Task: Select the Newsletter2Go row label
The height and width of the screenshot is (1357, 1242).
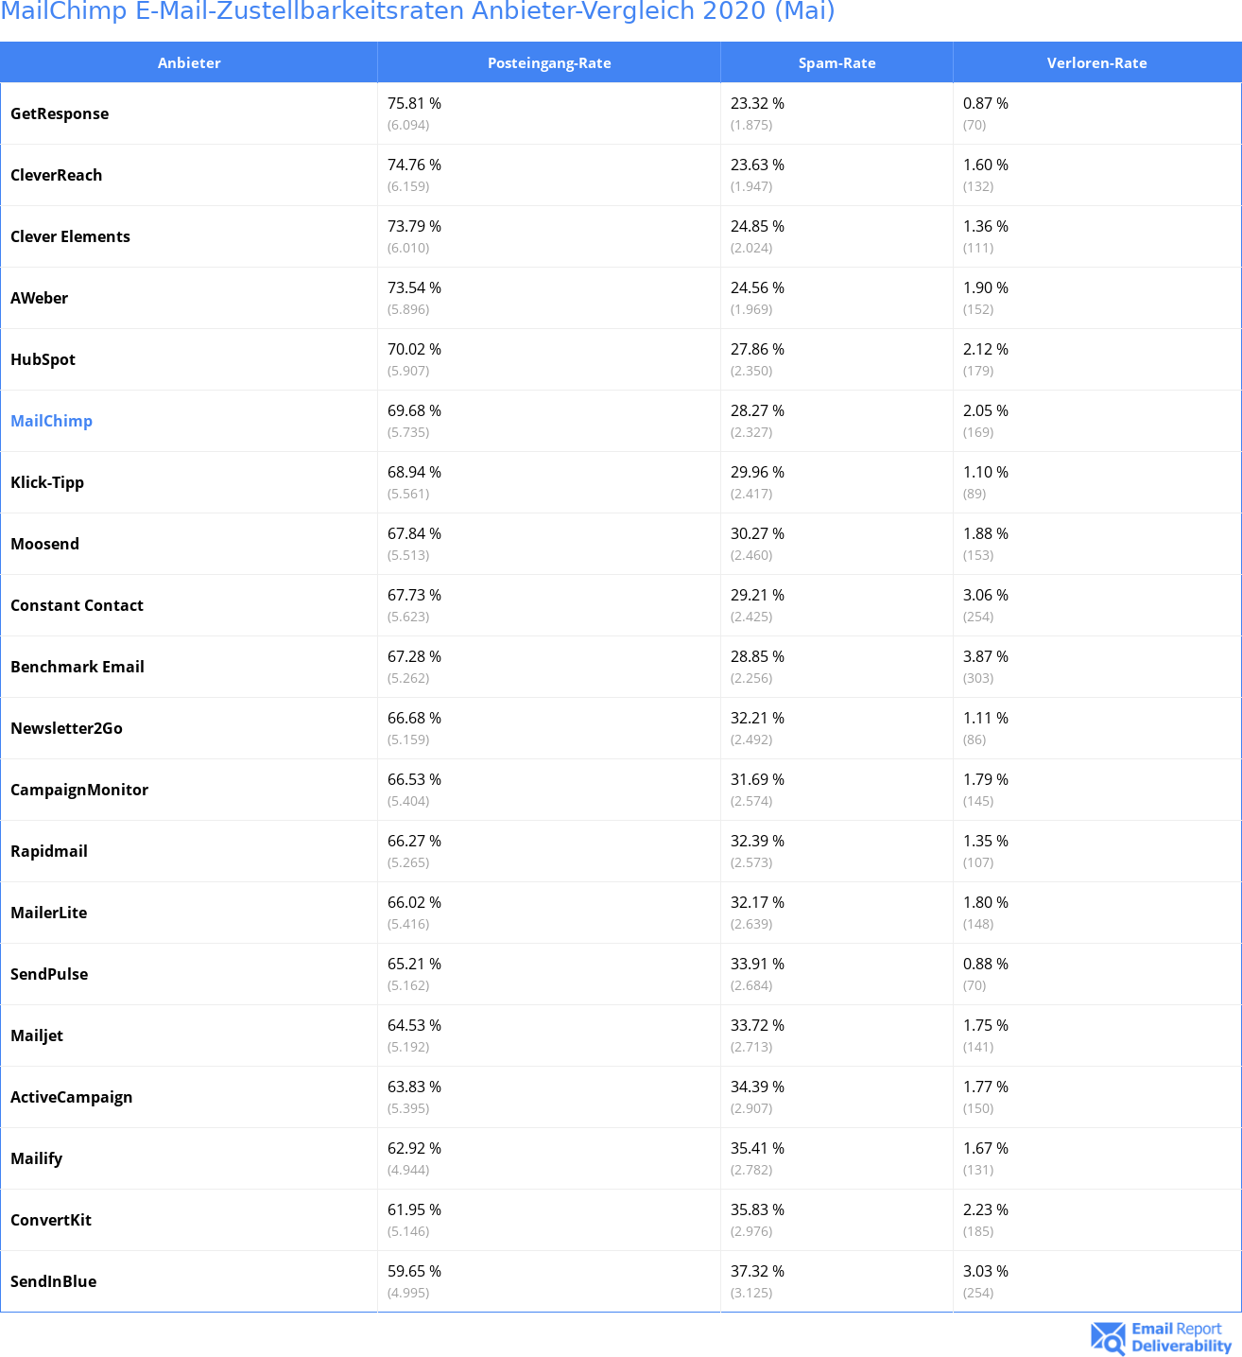Action: [66, 728]
